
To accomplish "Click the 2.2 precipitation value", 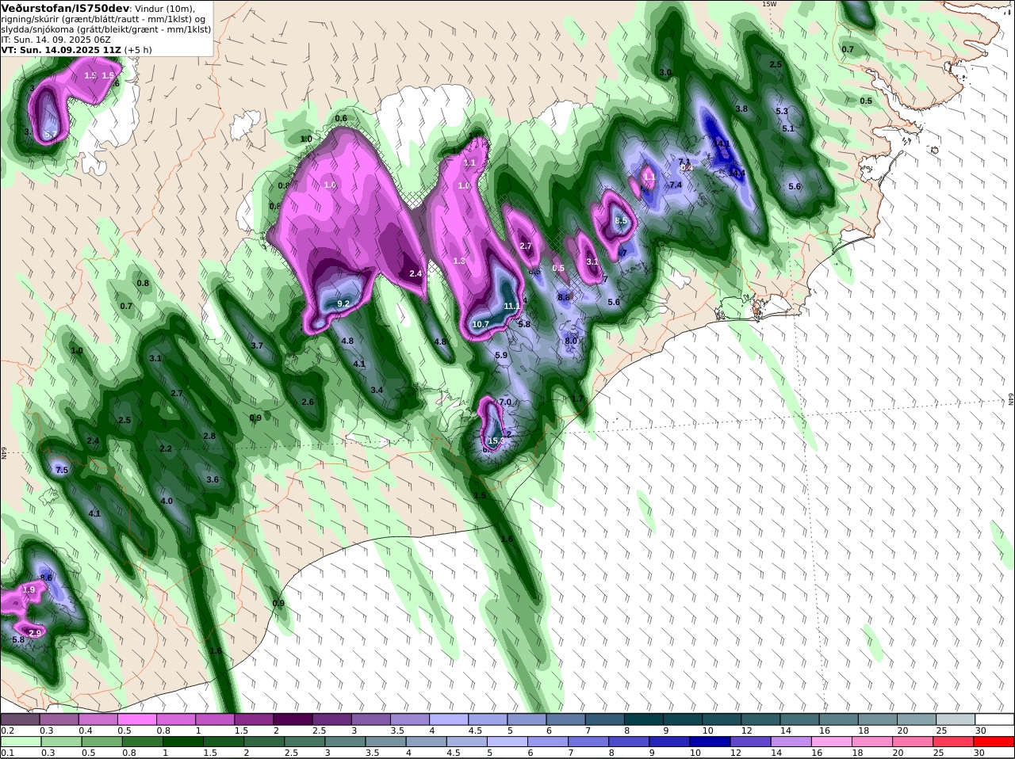I will coord(166,448).
